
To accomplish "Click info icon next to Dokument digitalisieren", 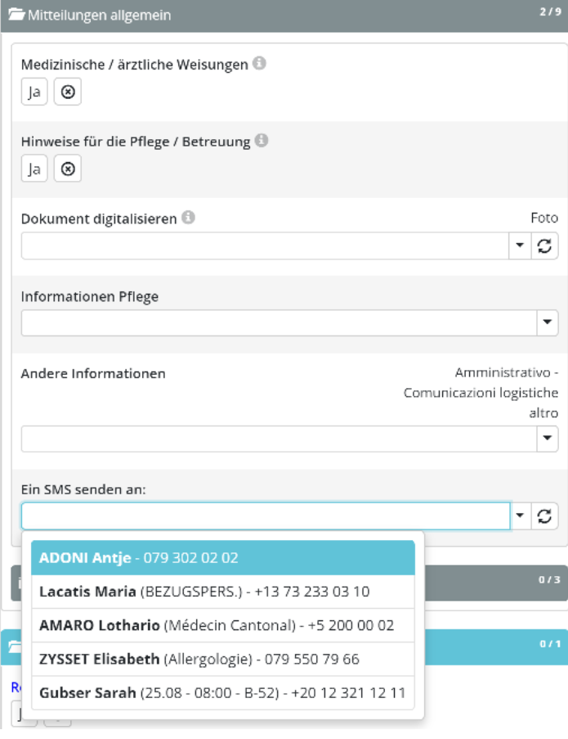I will (188, 218).
